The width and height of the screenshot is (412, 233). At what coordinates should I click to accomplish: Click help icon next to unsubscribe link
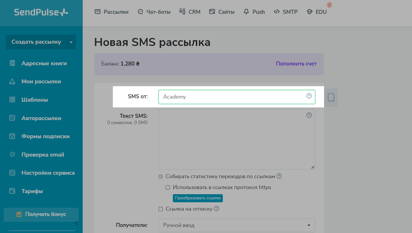pyautogui.click(x=217, y=209)
